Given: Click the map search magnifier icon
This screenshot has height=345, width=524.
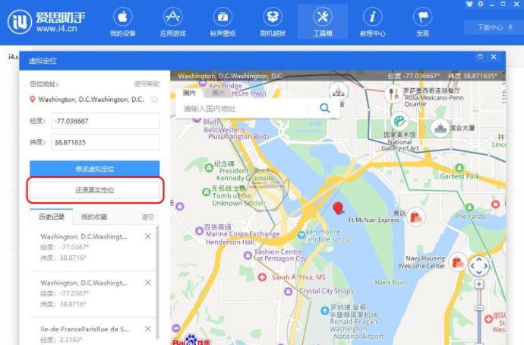Looking at the screenshot, I should (x=324, y=109).
